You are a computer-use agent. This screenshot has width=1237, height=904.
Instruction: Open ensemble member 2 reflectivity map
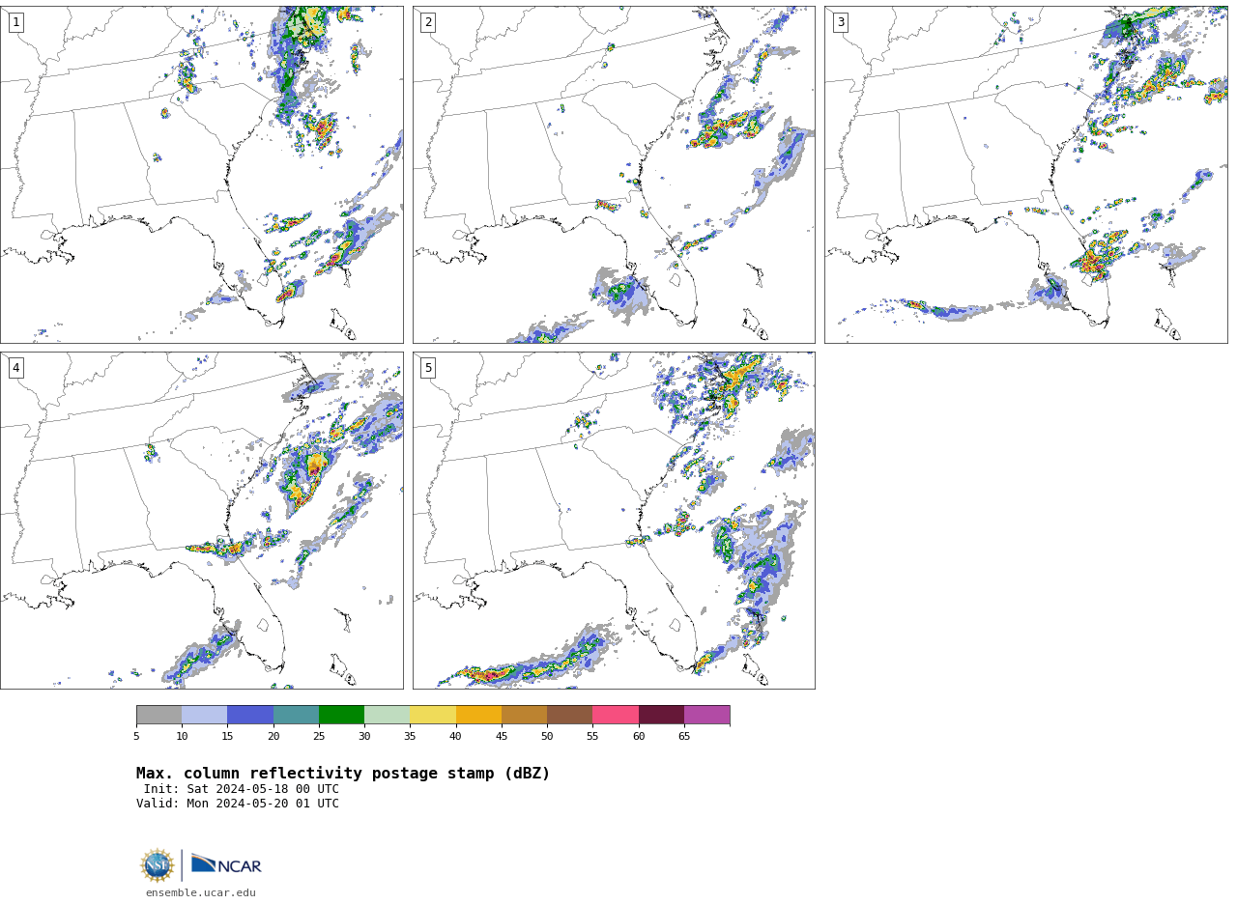click(614, 175)
